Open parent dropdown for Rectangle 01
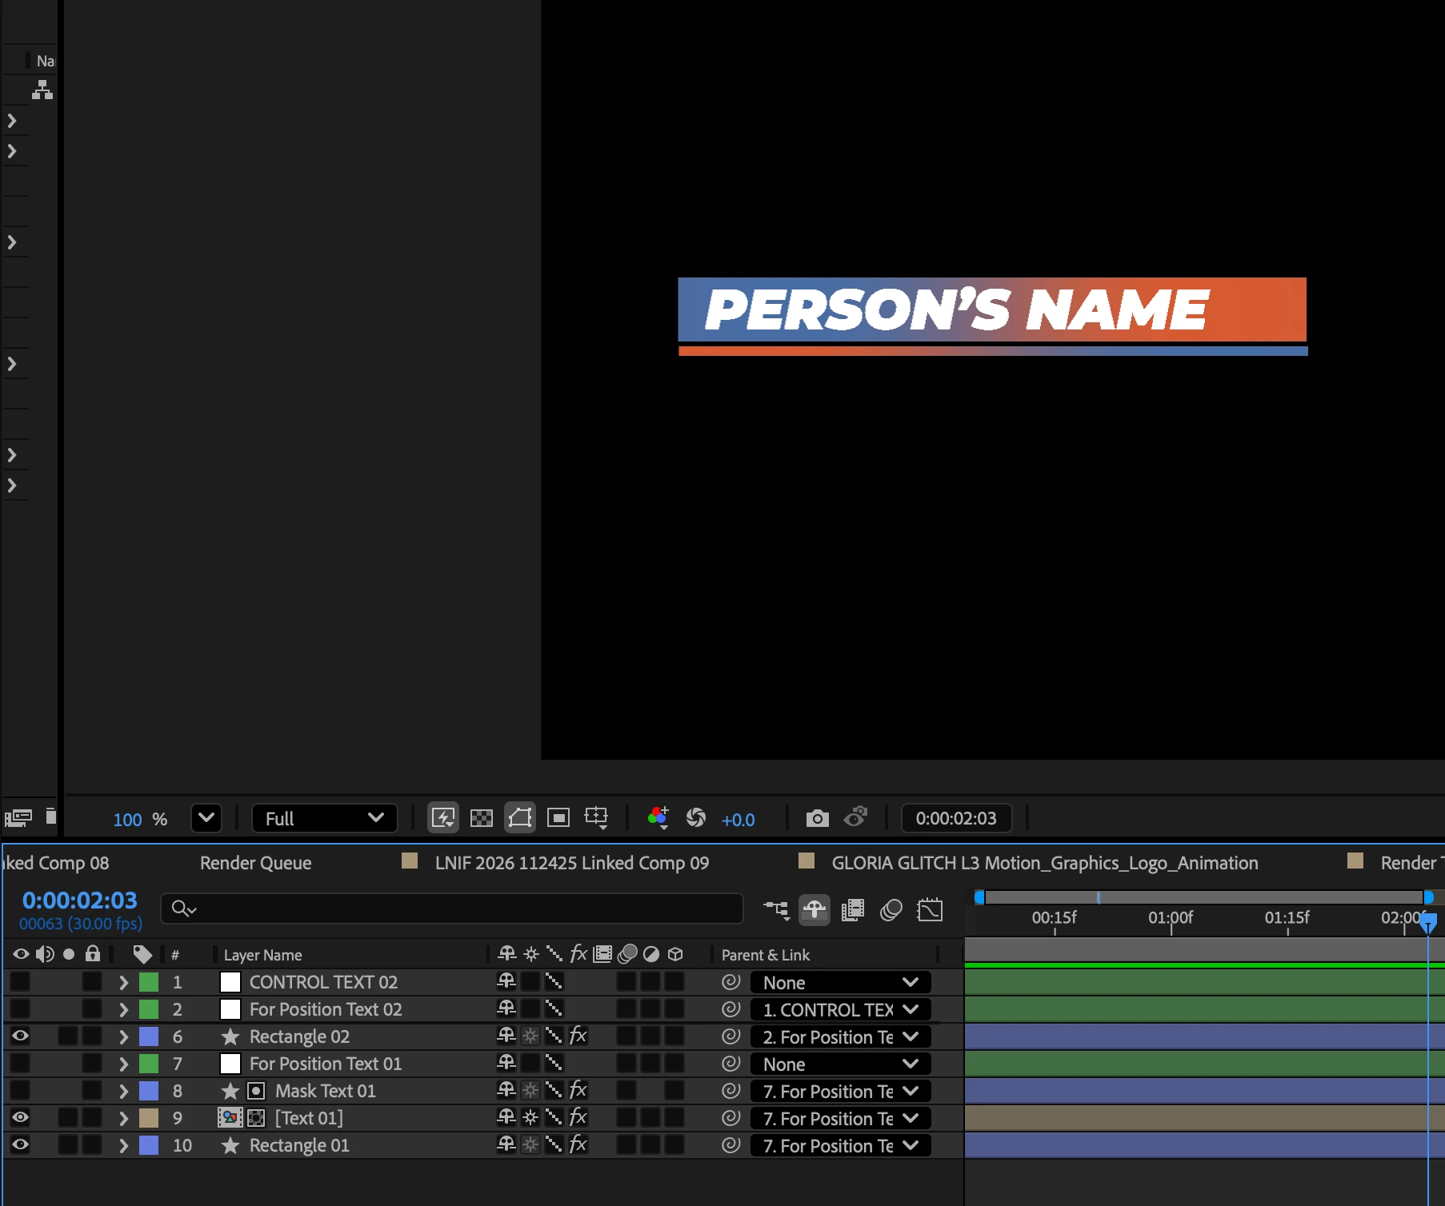 click(840, 1145)
